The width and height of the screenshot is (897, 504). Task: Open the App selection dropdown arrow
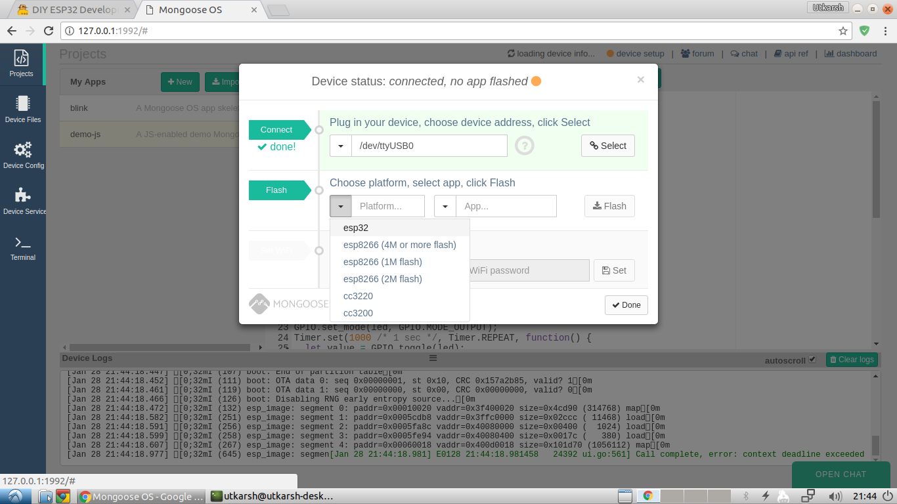click(x=445, y=206)
